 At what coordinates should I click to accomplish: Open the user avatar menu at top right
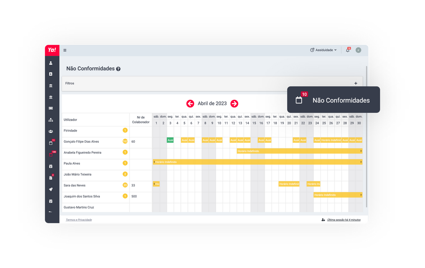tap(358, 50)
